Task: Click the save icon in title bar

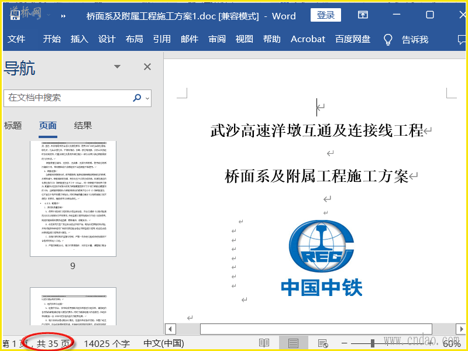Action: point(15,15)
